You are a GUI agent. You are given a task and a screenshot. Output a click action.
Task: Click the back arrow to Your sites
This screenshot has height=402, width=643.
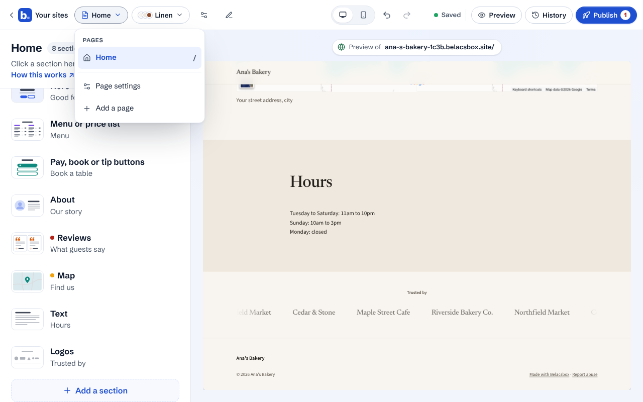pyautogui.click(x=12, y=15)
